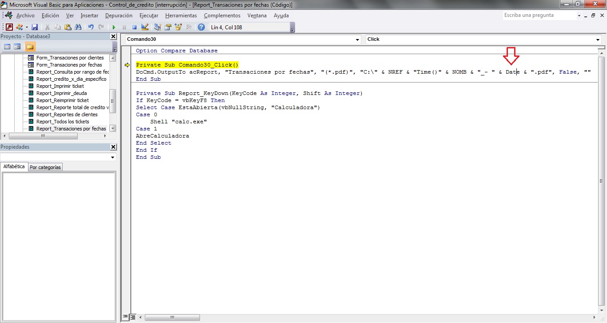Select Report_Consulta por rango in project tree
The image size is (607, 323).
coord(72,72)
